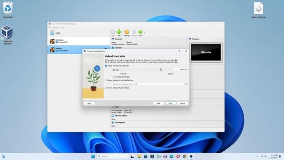The width and height of the screenshot is (284, 160).
Task: Click the Help button in the dialog
Action: pyautogui.click(x=89, y=104)
